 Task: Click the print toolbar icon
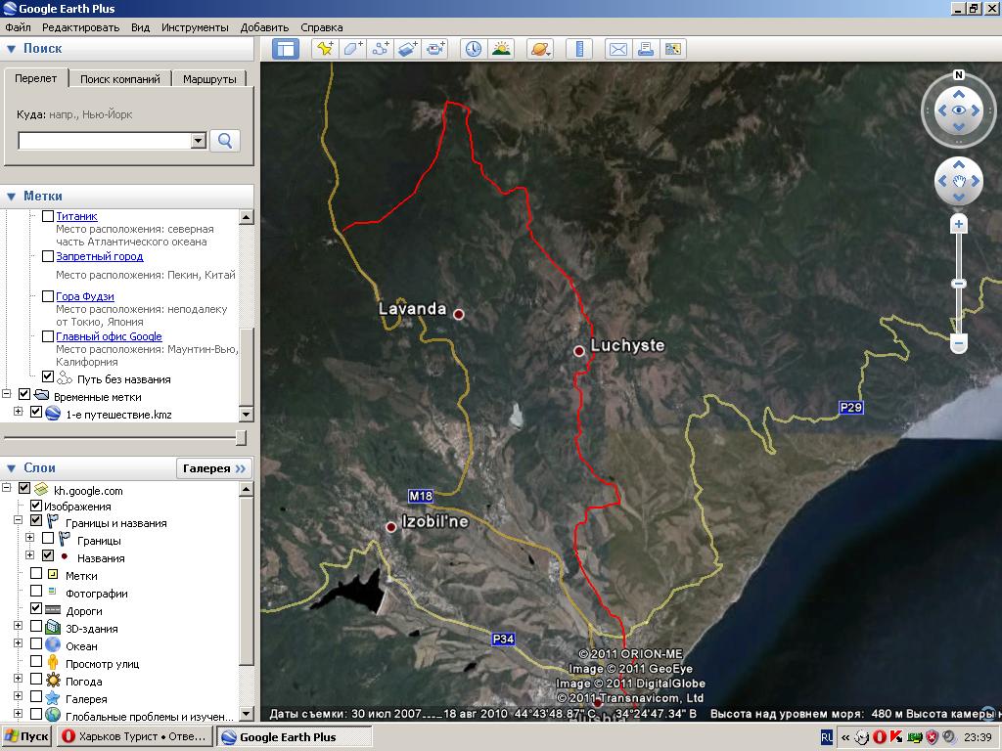pyautogui.click(x=645, y=49)
